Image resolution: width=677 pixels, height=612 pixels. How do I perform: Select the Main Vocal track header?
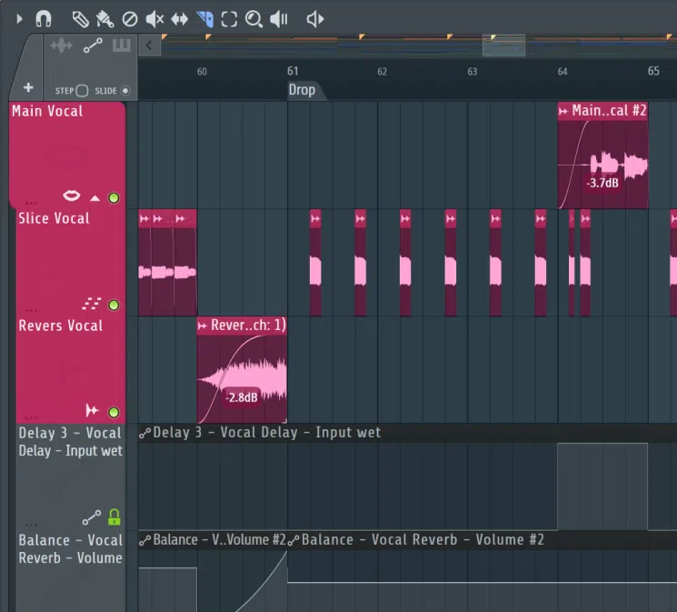click(68, 155)
